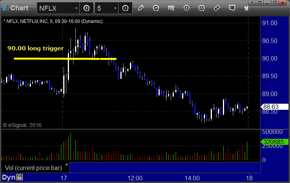The width and height of the screenshot is (290, 183).
Task: Open symbol settings gear menu
Action: (87, 8)
